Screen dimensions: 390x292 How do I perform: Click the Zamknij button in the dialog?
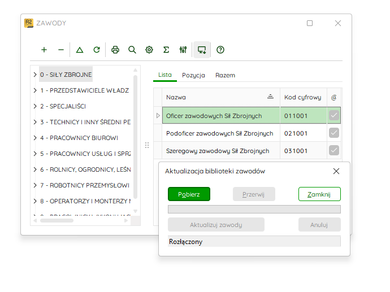point(319,194)
